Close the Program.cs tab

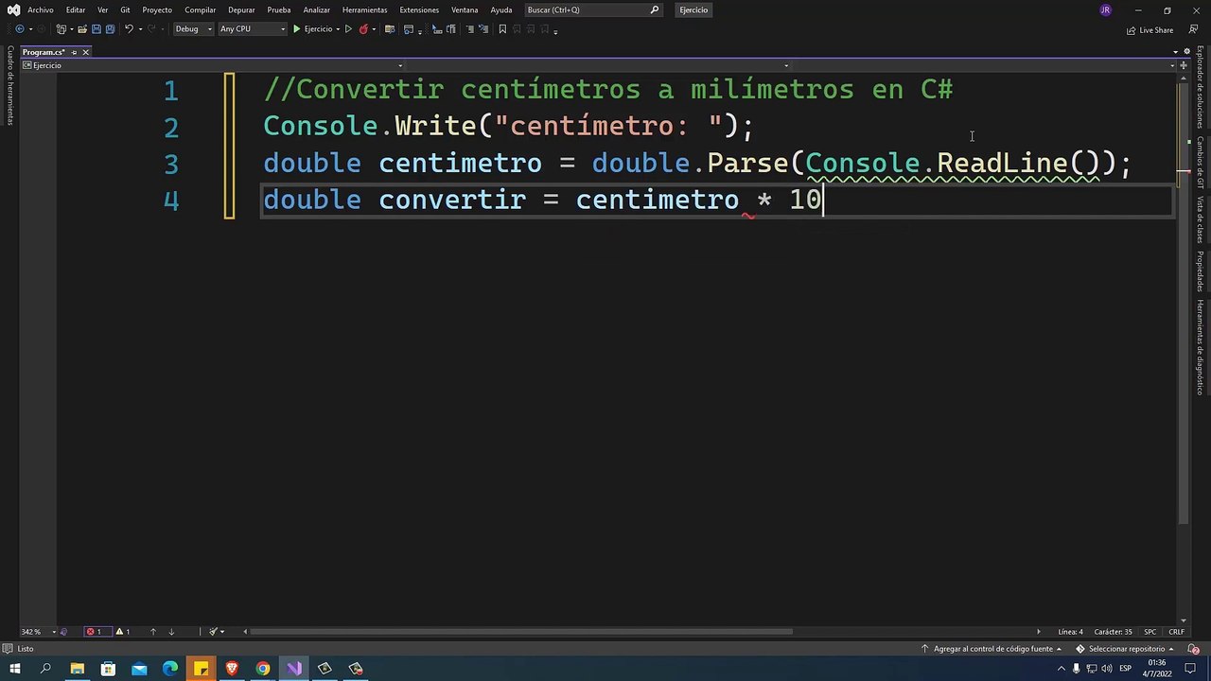85,52
